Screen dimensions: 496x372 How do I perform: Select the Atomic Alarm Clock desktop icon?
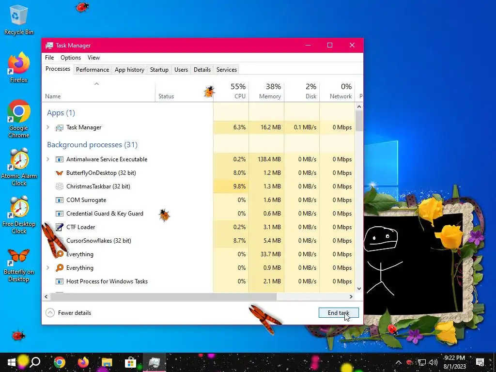pos(19,167)
